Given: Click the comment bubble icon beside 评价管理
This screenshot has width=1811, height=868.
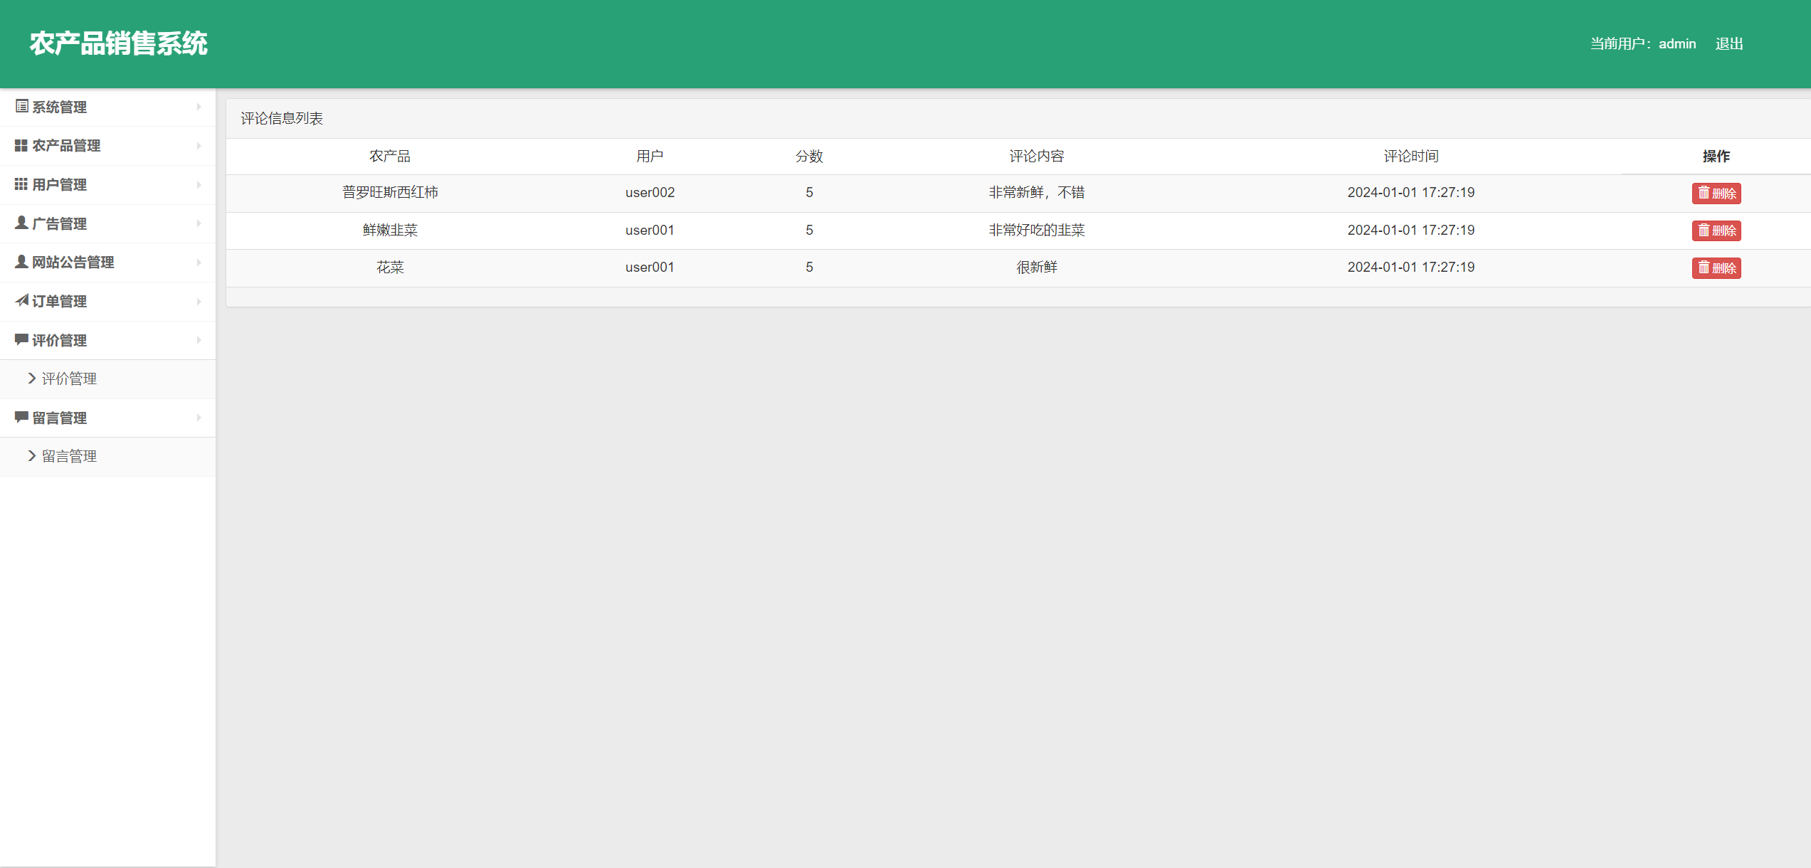Looking at the screenshot, I should (x=21, y=339).
